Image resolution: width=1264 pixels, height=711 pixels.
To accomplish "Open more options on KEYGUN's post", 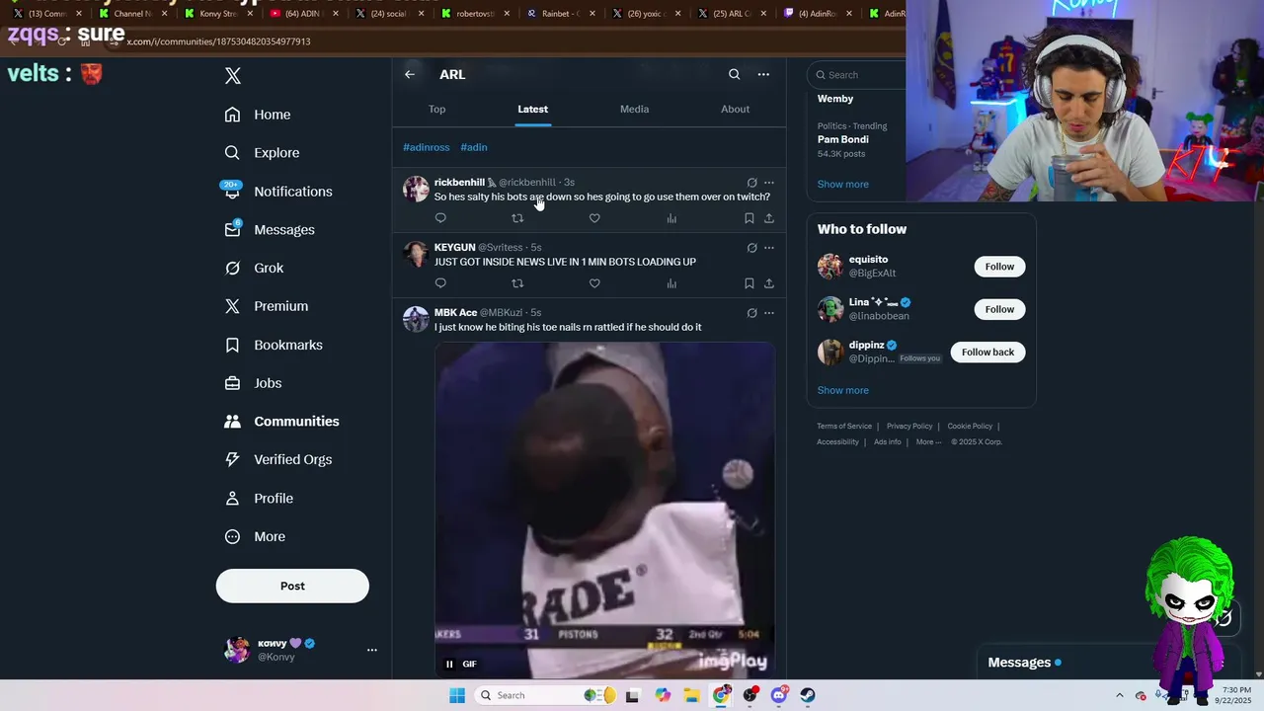I will tap(769, 248).
